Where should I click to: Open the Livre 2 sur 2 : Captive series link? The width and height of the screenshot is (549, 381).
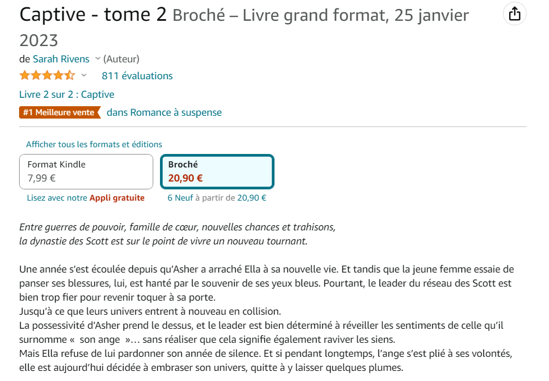(x=67, y=94)
